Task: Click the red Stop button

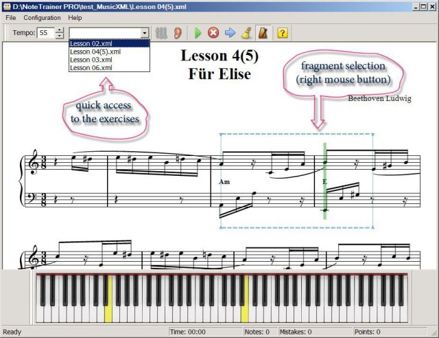Action: click(213, 33)
